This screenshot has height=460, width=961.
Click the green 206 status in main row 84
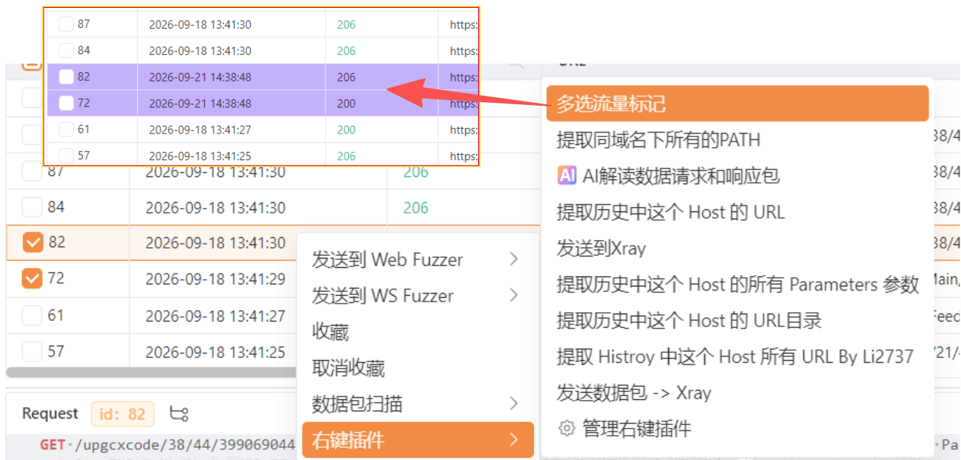[x=416, y=208]
